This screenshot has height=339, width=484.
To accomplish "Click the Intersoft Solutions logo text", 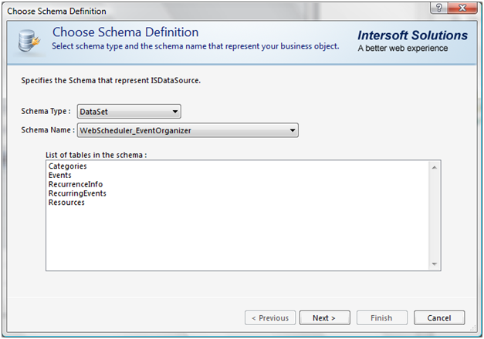I will click(x=412, y=35).
